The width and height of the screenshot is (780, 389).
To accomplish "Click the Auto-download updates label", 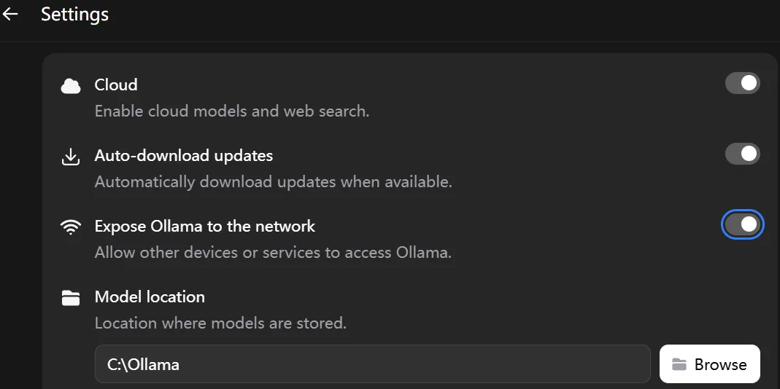I will pyautogui.click(x=184, y=155).
